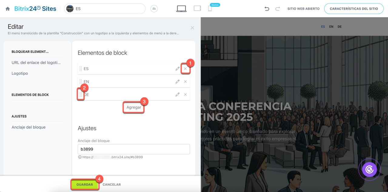Edit the EN menu item
This screenshot has width=388, height=192.
pos(177,82)
